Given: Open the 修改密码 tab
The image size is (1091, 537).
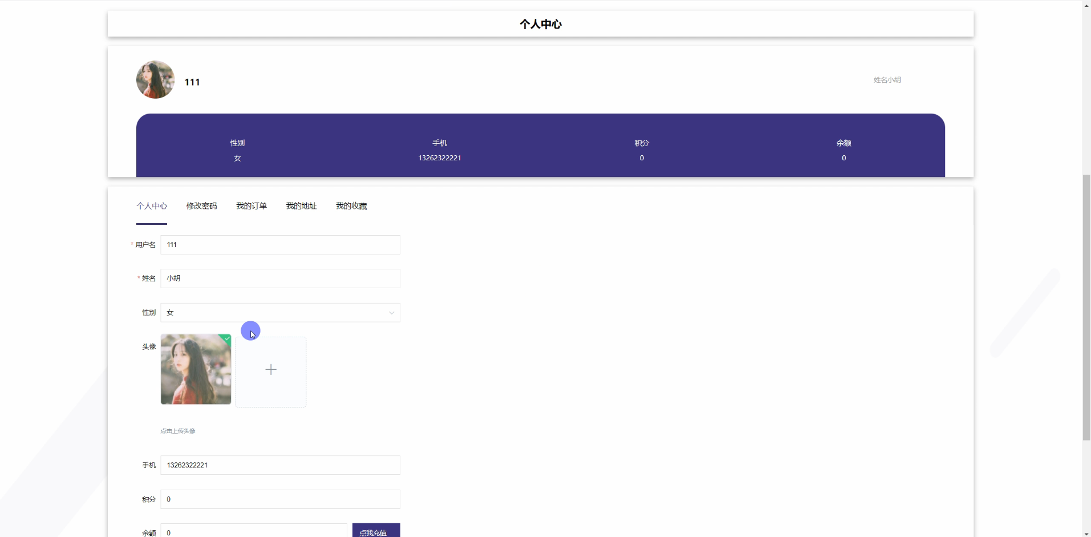Looking at the screenshot, I should coord(202,206).
